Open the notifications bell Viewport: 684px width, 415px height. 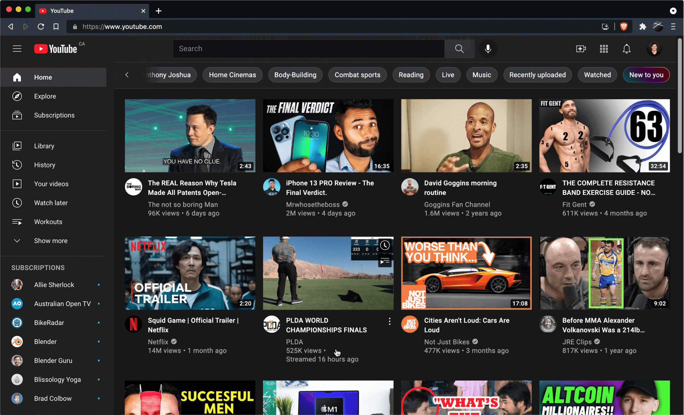click(626, 49)
